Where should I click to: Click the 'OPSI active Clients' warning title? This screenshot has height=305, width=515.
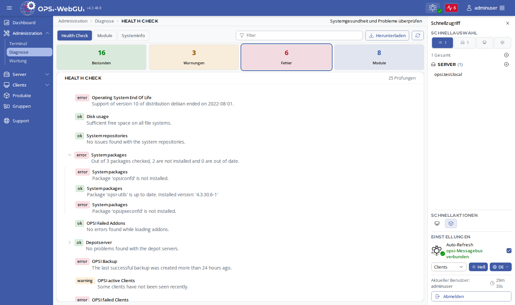tap(116, 280)
